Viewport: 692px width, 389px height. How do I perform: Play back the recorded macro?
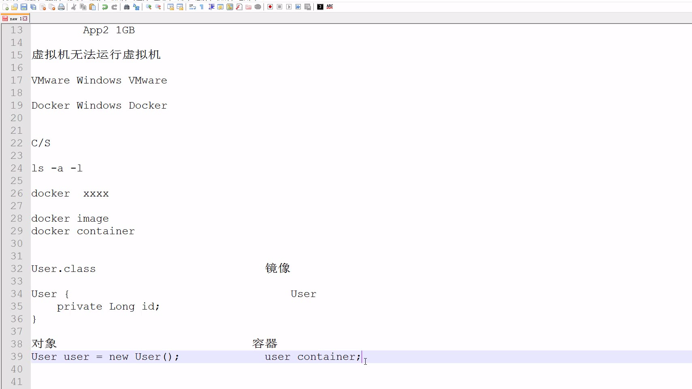point(289,7)
